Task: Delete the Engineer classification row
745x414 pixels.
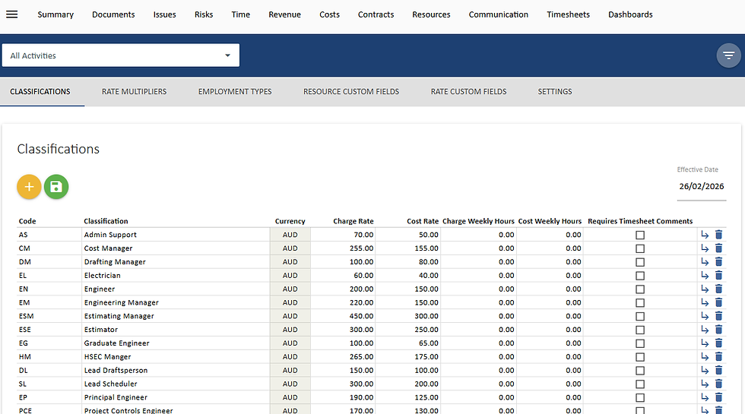Action: coord(718,289)
